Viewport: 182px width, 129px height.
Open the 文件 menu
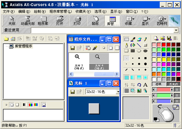click(x=8, y=12)
